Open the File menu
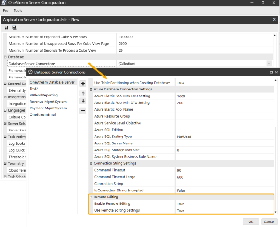 coord(6,11)
